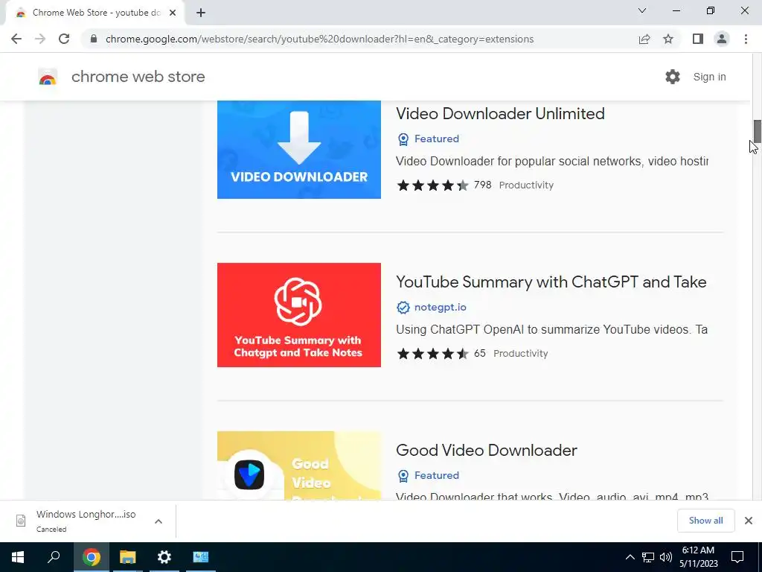Reload the current page
762x572 pixels.
coord(64,39)
